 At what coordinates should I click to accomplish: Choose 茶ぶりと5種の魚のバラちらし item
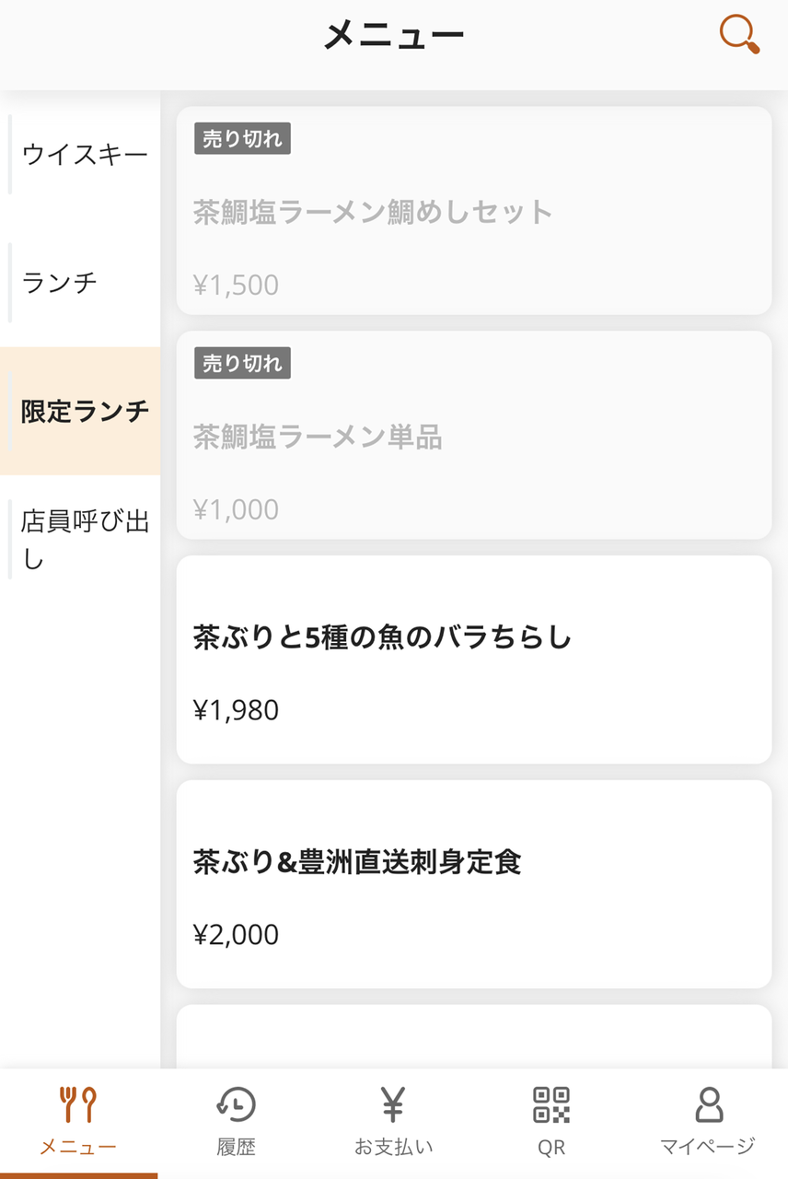coord(383,637)
